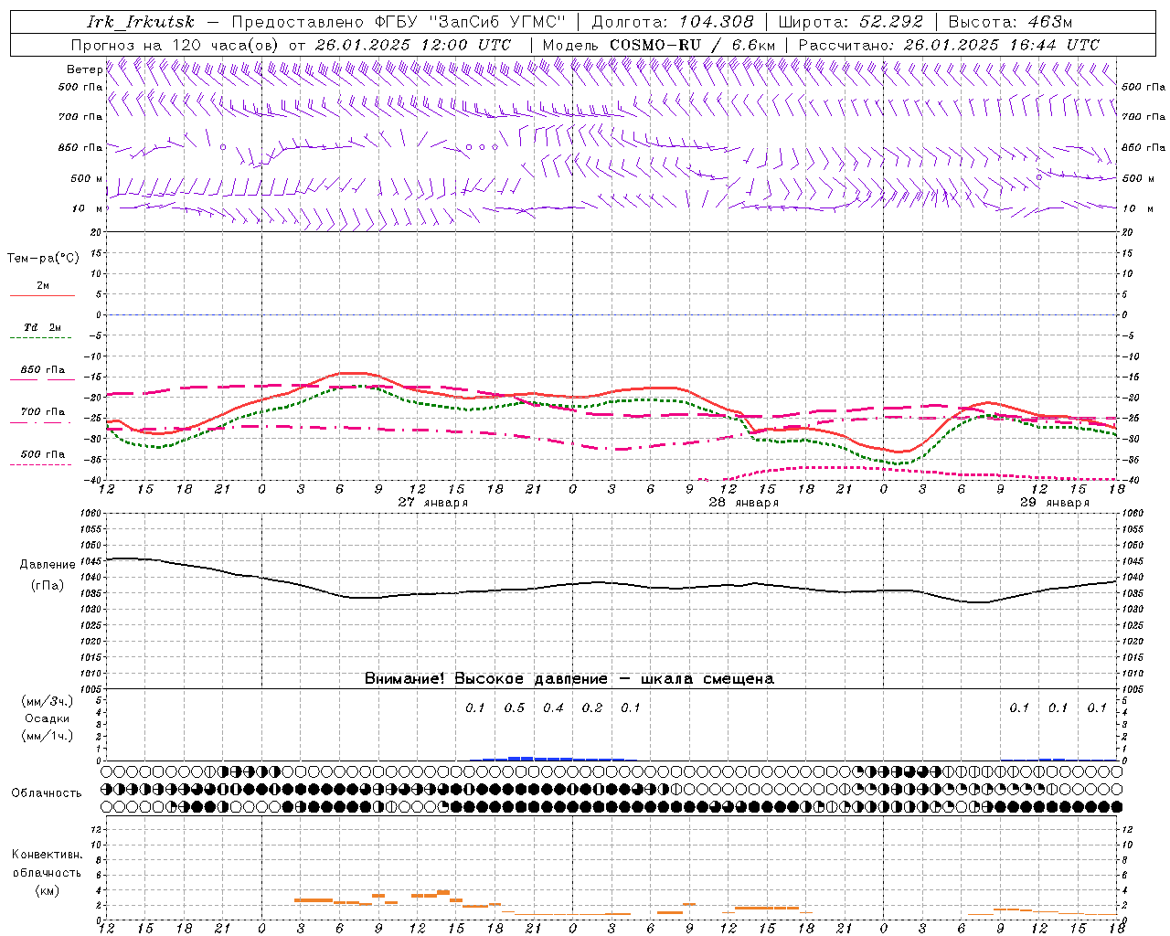
Task: Select the "29 января" date label
Action: 1055,503
